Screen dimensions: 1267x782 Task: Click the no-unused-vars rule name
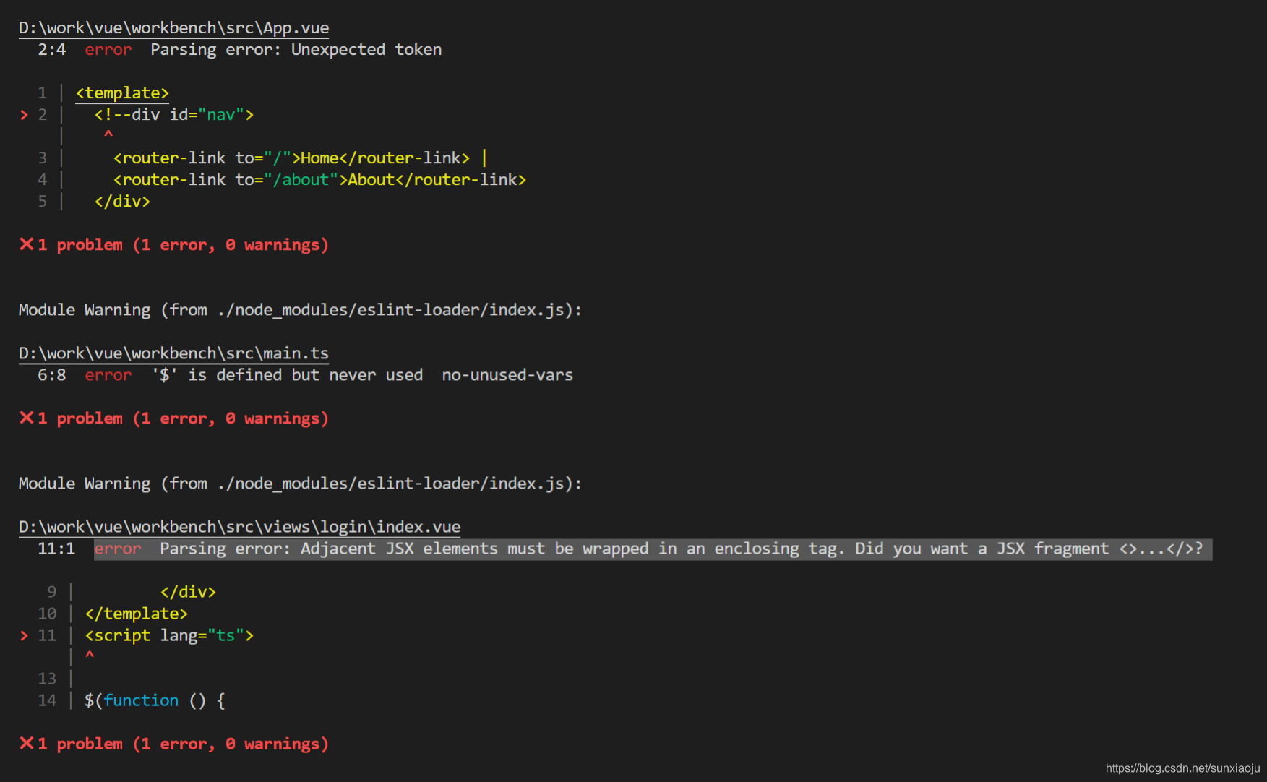[507, 374]
